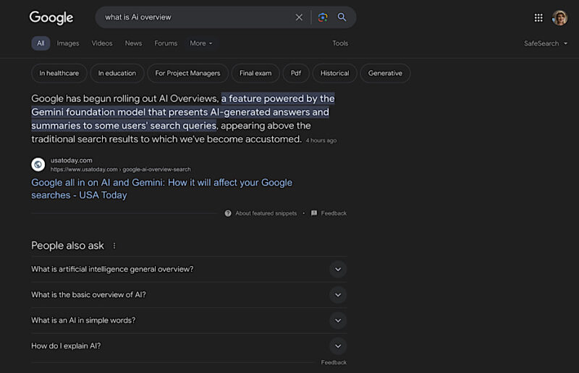Switch to the News tab
This screenshot has width=579, height=373.
[x=133, y=43]
